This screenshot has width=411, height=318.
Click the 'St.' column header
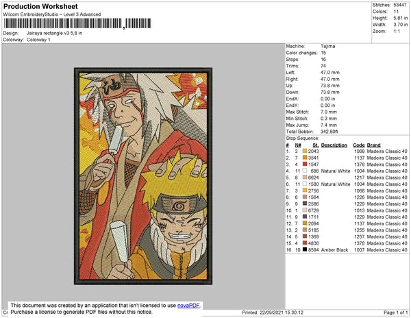click(x=316, y=145)
